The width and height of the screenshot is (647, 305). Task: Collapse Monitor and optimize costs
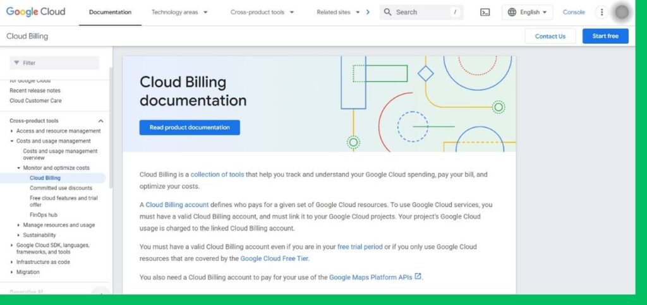tap(18, 168)
